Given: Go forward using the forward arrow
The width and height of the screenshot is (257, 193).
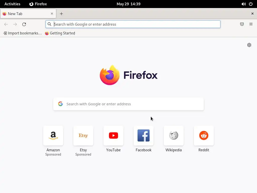Looking at the screenshot, I should [15, 24].
